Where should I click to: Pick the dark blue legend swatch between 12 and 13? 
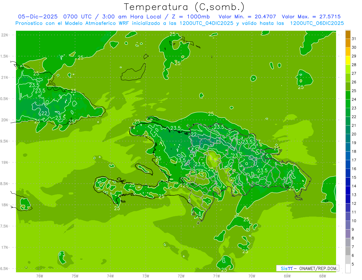[348, 199]
